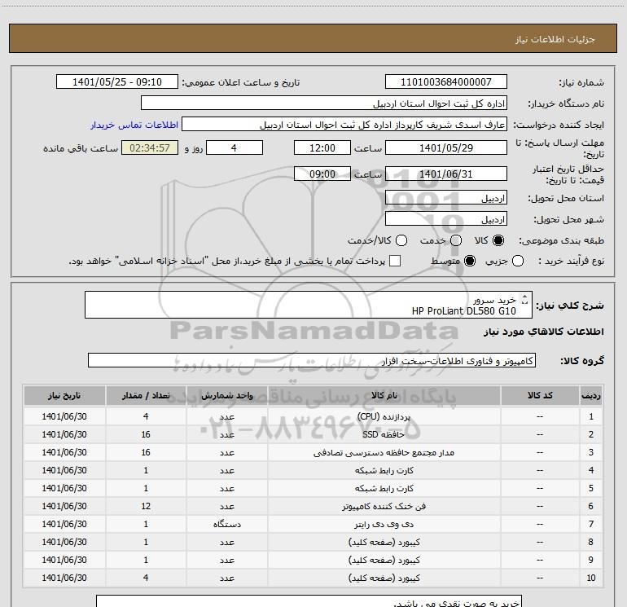Click quantity 12 in the fan row

(146, 506)
